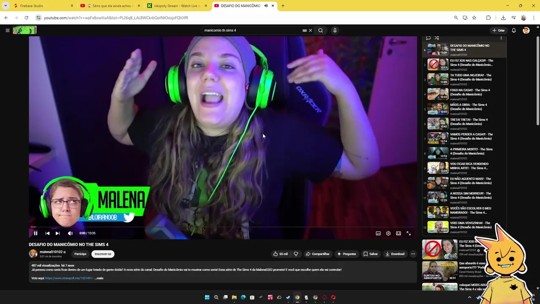
Task: Open playlist three-dot options menu
Action: [x=501, y=38]
